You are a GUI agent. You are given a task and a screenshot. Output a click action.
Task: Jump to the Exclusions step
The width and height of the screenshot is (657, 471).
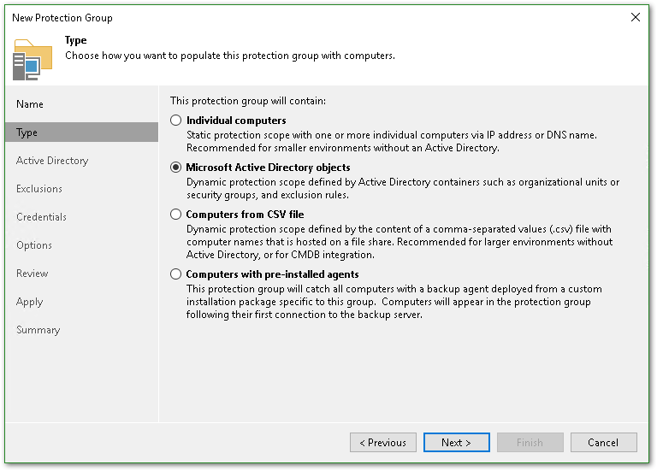point(39,189)
